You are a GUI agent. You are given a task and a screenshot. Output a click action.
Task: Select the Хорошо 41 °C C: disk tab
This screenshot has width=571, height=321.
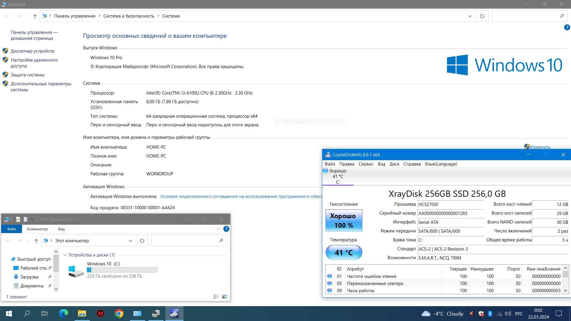pyautogui.click(x=338, y=176)
